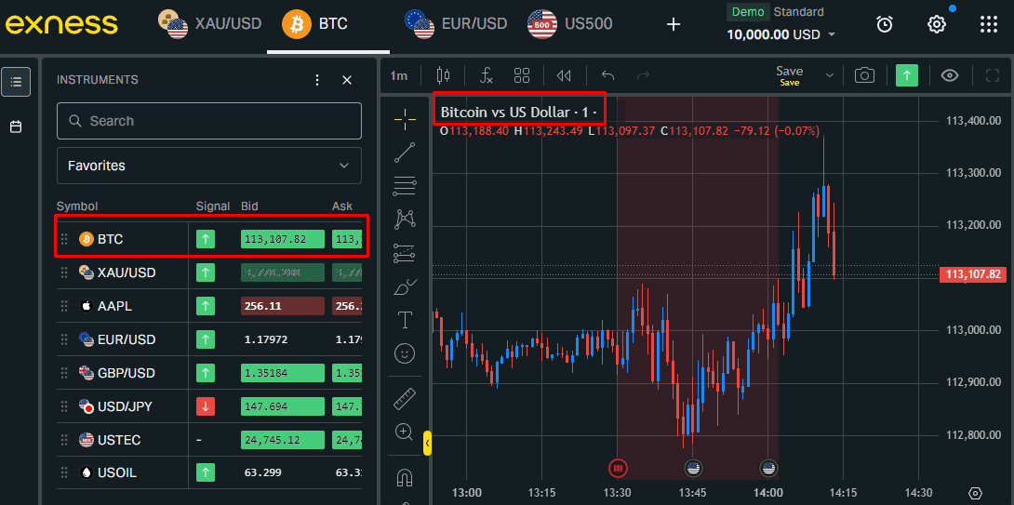Select the USD/JPY instrument row
This screenshot has height=505, width=1014.
[x=209, y=406]
